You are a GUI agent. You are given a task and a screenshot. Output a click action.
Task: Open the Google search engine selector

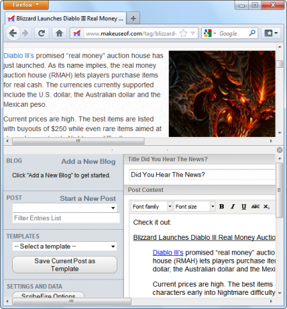click(x=210, y=34)
